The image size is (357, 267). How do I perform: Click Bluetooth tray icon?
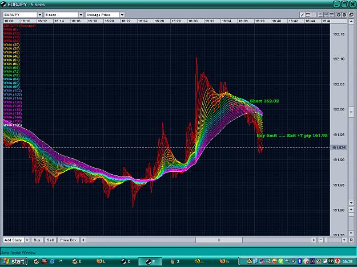(x=300, y=261)
